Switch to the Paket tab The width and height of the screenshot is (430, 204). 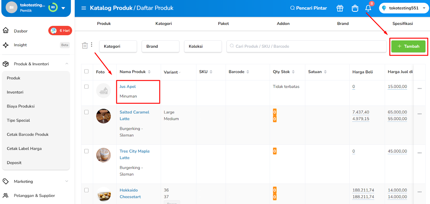tap(223, 24)
